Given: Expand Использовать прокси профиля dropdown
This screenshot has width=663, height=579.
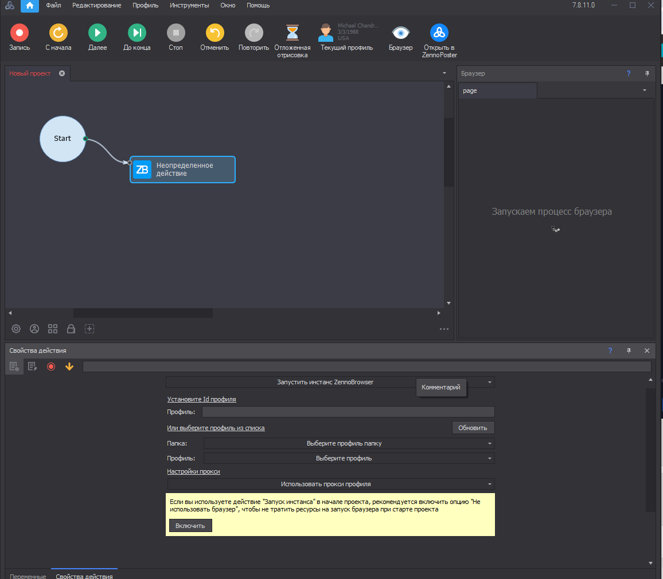Looking at the screenshot, I should point(331,484).
